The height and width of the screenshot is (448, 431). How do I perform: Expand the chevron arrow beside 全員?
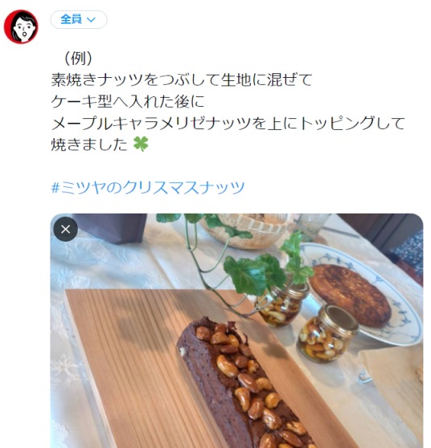(91, 20)
